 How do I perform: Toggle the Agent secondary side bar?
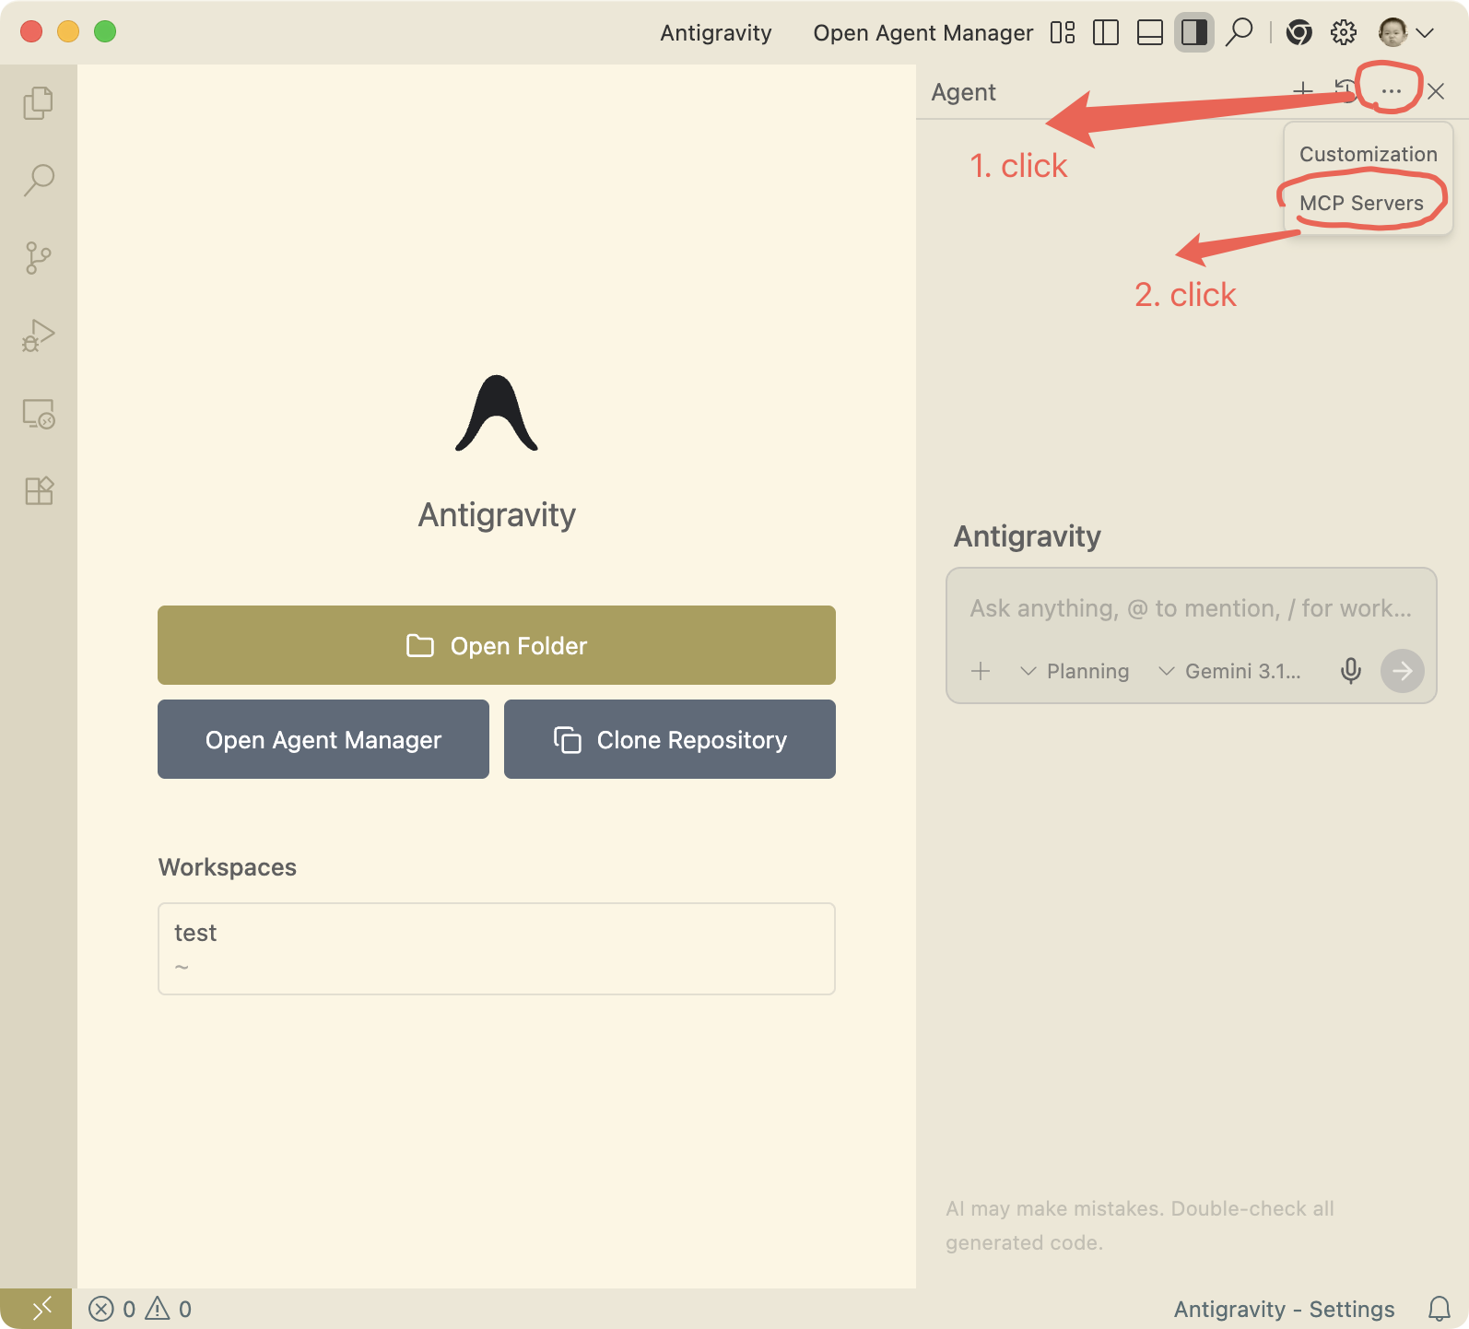[x=1193, y=33]
